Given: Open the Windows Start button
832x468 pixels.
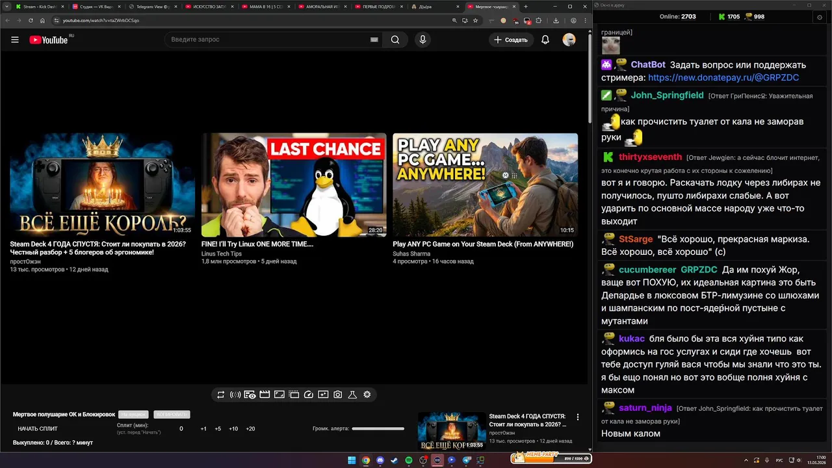Looking at the screenshot, I should [352, 460].
